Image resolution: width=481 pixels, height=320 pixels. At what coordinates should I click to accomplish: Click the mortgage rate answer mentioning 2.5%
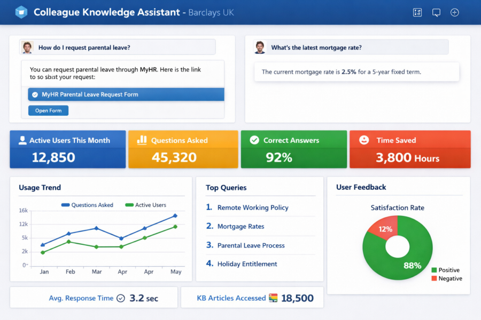click(357, 72)
